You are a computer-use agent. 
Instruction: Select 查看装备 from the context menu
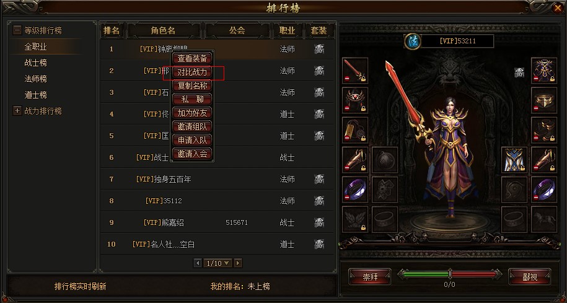[x=192, y=58]
